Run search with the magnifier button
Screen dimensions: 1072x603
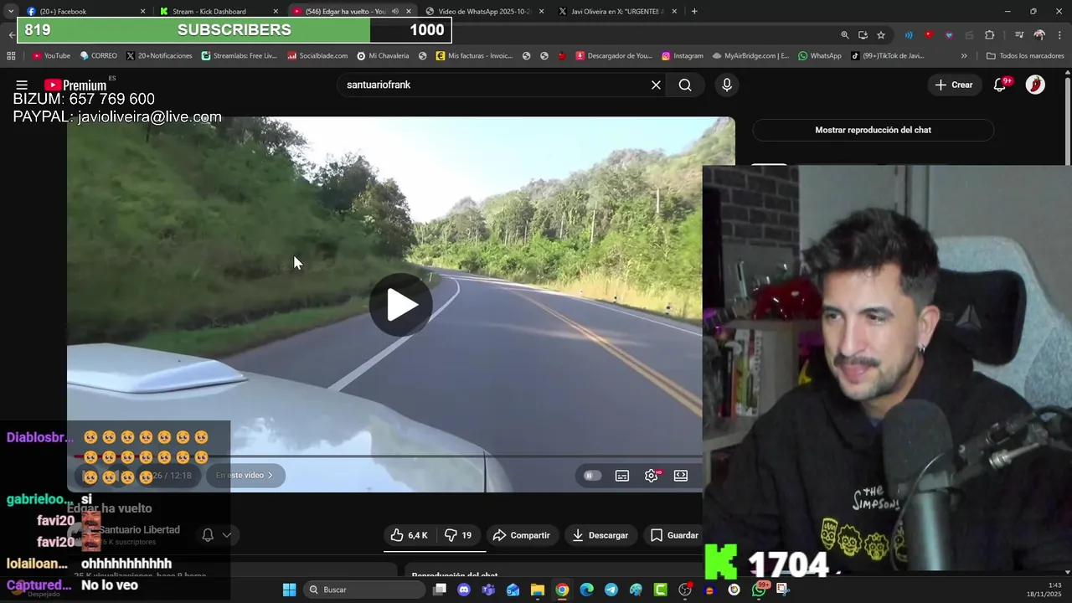tap(685, 85)
